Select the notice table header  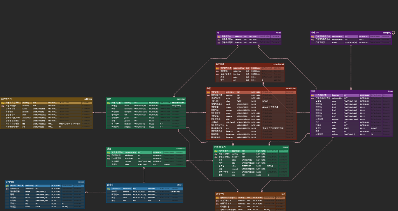pyautogui.click(x=45, y=182)
